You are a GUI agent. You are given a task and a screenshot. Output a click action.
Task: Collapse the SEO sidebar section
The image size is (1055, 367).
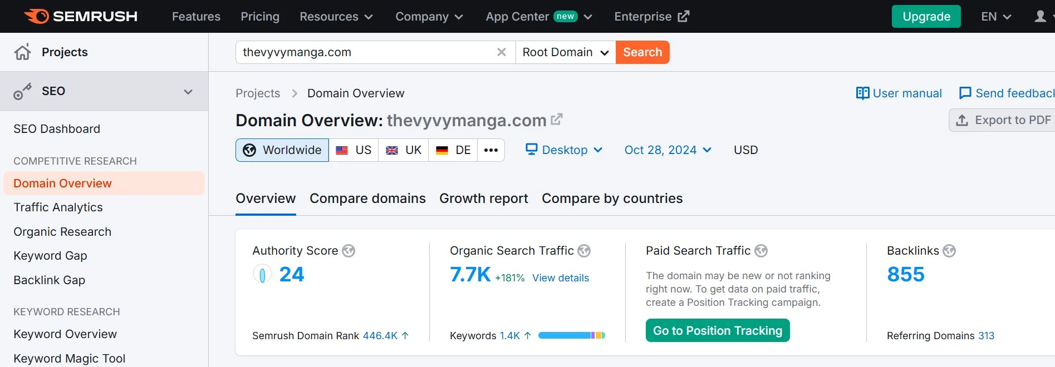(x=188, y=92)
